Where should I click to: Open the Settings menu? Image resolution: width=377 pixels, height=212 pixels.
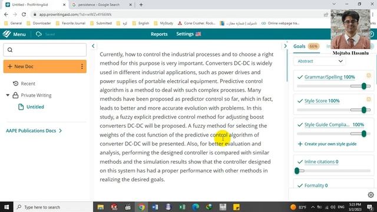click(x=184, y=34)
